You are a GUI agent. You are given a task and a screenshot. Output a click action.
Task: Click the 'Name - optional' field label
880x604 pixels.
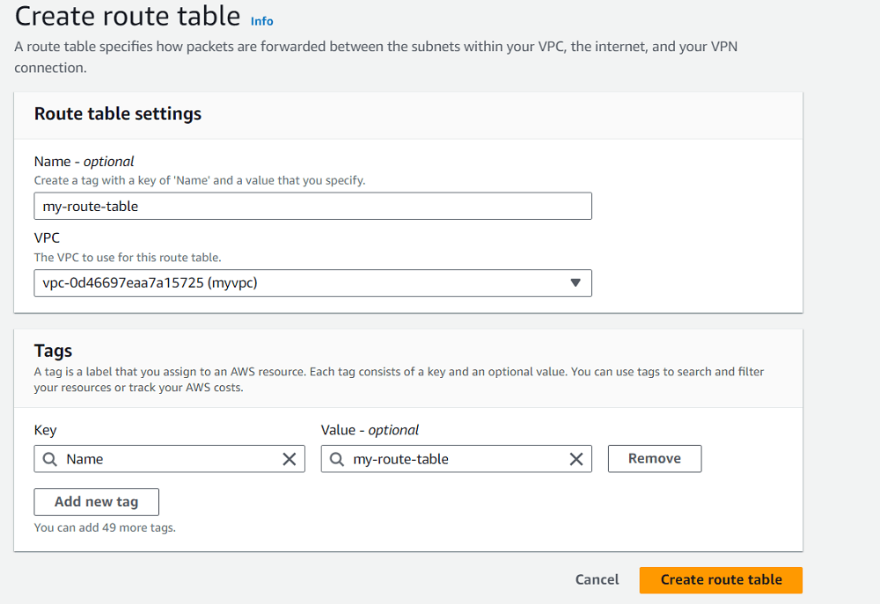[84, 161]
